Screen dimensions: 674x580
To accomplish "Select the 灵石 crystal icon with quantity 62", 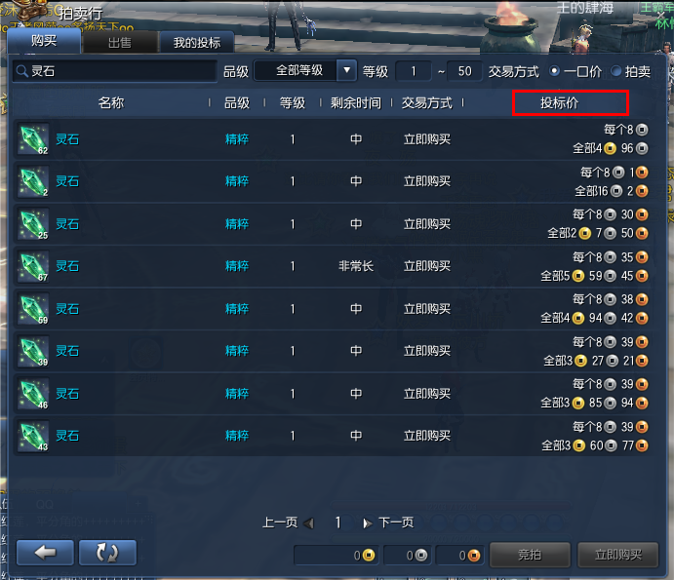I will pos(33,139).
